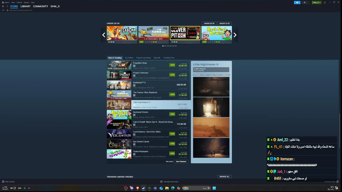Click the store URL address field
342x192 pixels.
pos(21,10)
